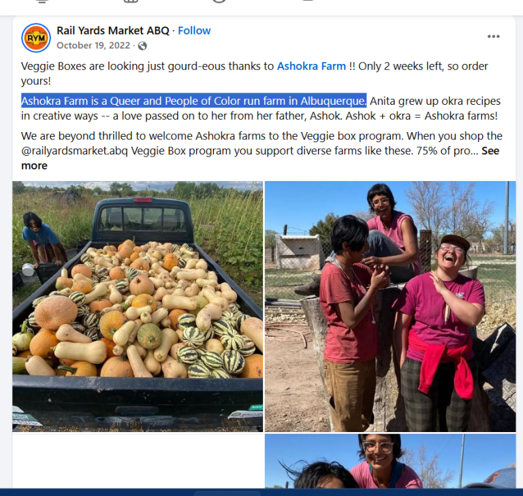This screenshot has width=523, height=496.
Task: Click the Anita grew up okra recipes text
Action: [435, 101]
